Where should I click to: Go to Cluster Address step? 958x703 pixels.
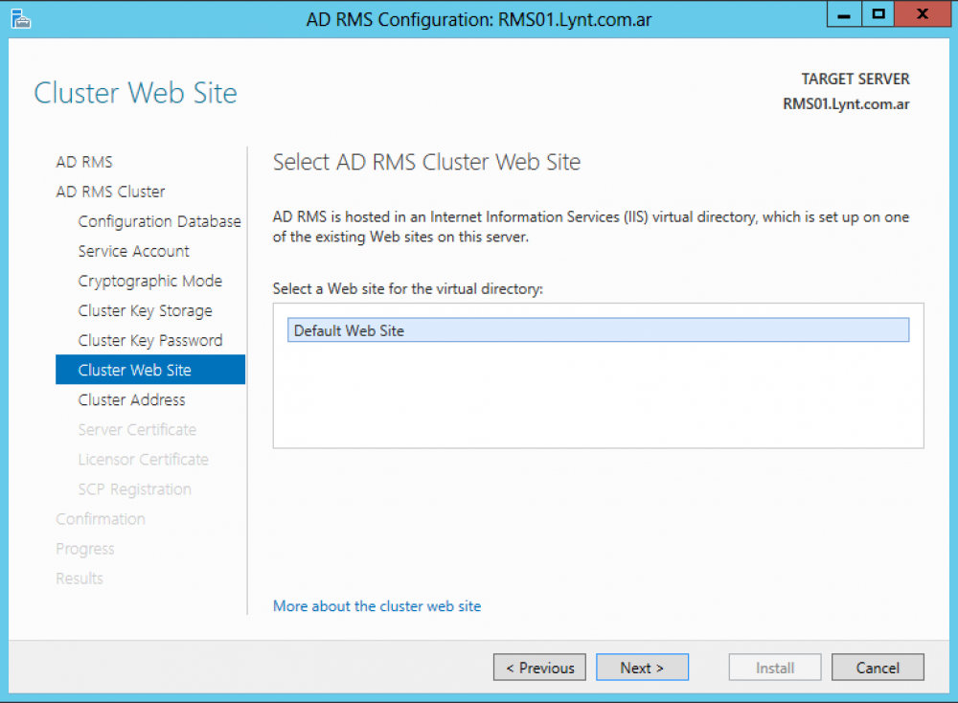point(132,399)
